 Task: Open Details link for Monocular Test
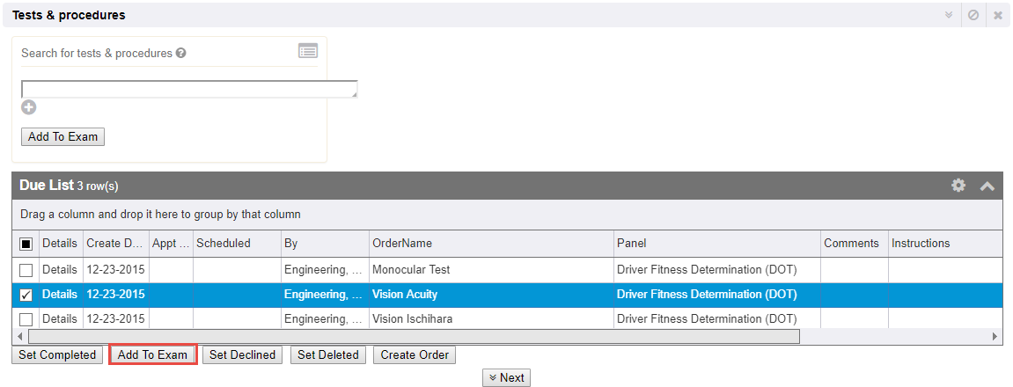coord(60,270)
